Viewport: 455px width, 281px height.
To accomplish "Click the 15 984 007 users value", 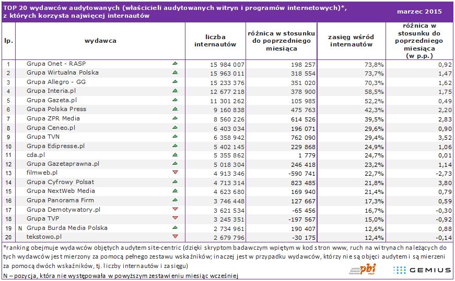I will [227, 64].
